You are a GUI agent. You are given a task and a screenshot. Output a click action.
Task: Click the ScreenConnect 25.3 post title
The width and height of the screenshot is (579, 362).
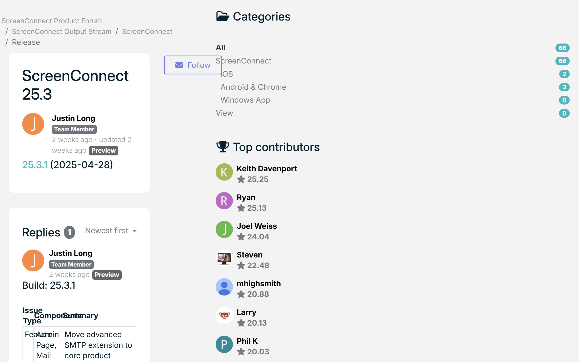point(75,85)
